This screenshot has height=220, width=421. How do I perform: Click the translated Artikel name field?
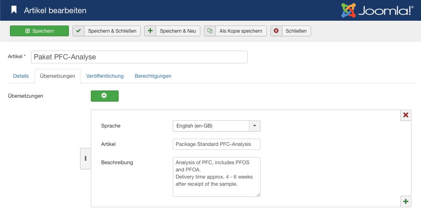point(216,144)
